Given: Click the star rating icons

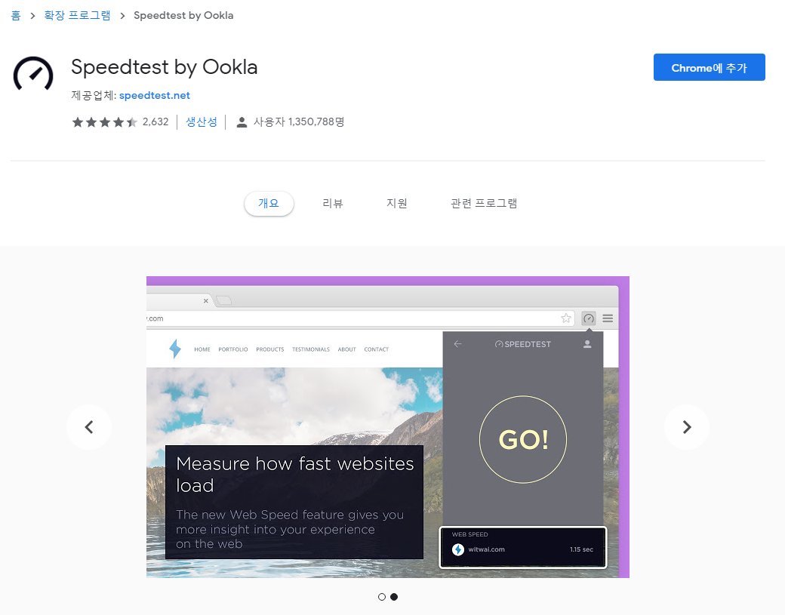Looking at the screenshot, I should 105,122.
